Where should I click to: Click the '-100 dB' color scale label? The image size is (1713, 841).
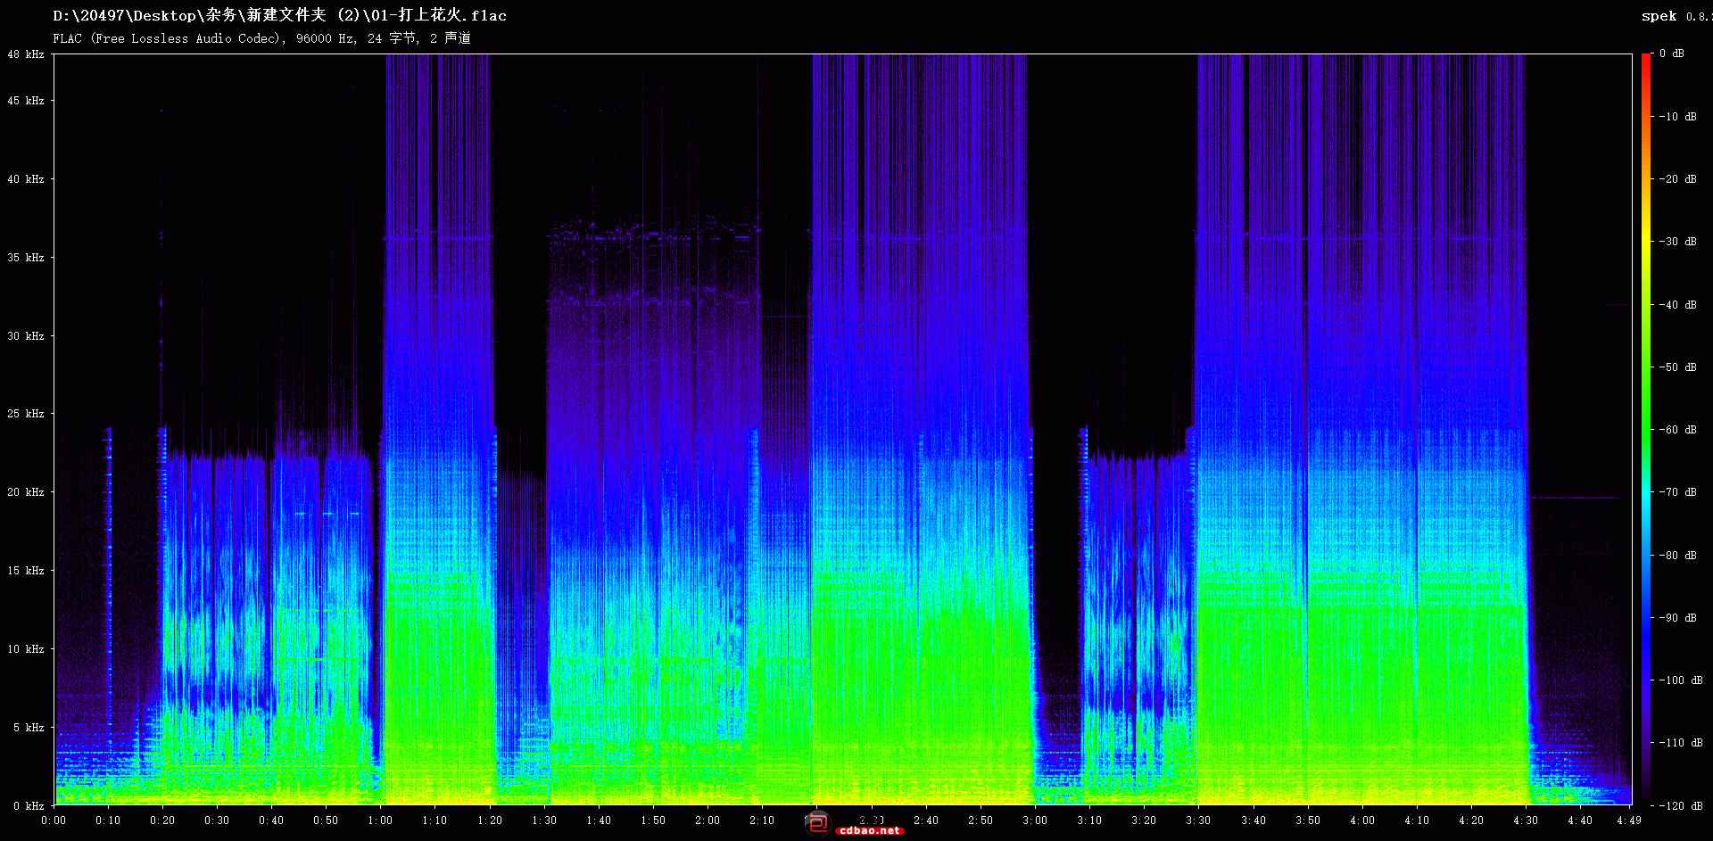1681,680
